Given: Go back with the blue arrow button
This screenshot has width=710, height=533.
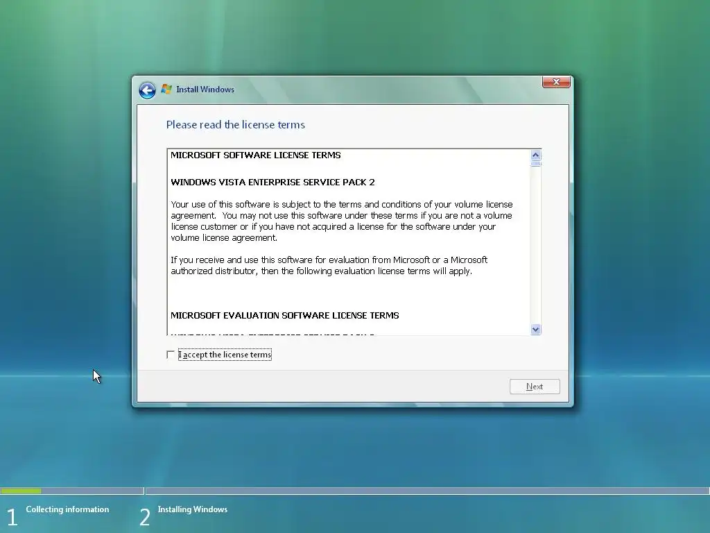Looking at the screenshot, I should [147, 90].
